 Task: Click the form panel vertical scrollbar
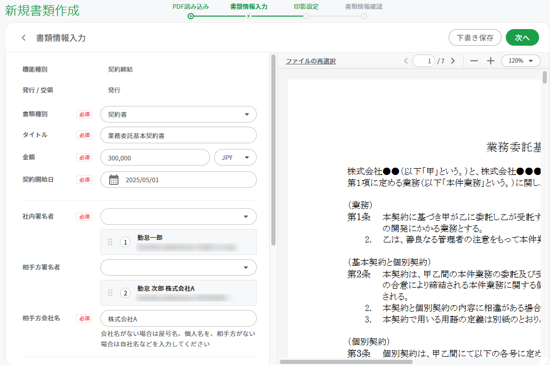pyautogui.click(x=273, y=150)
